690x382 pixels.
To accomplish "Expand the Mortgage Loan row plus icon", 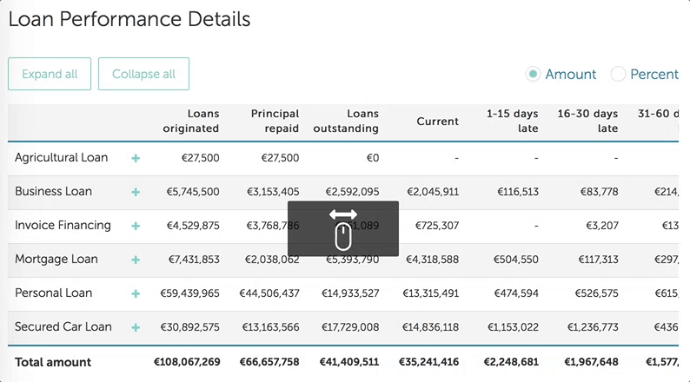I will pos(136,260).
